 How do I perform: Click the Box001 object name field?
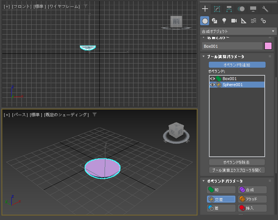(232, 46)
